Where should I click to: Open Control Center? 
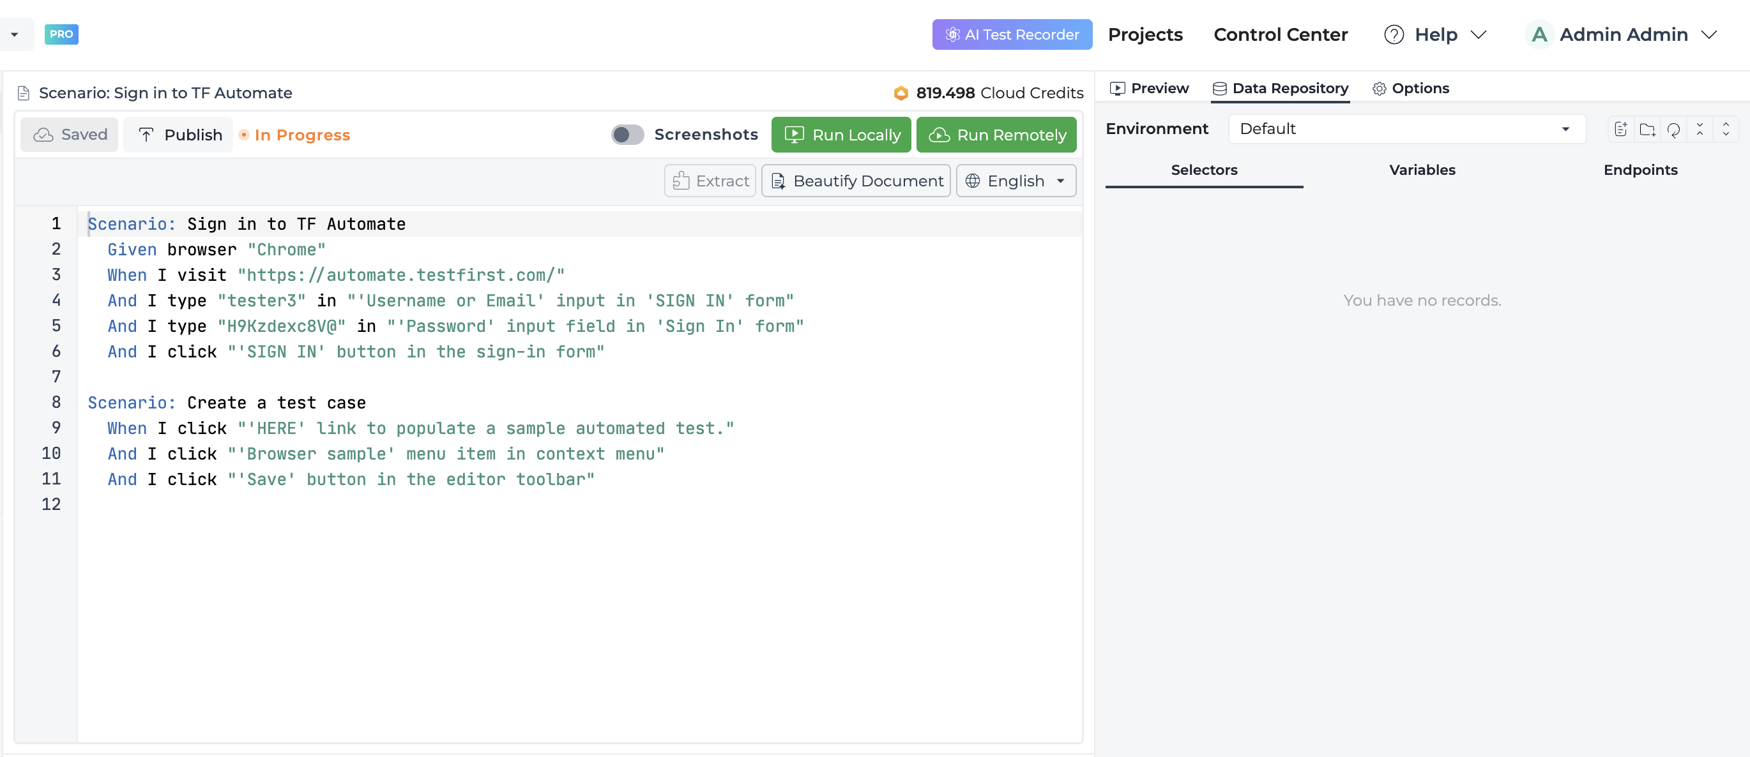(1281, 34)
